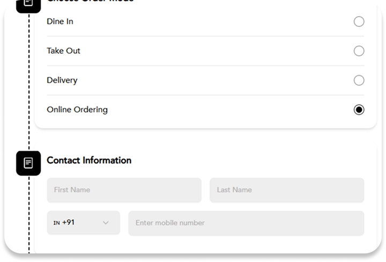Click the +91 dial code text
The height and width of the screenshot is (262, 386).
[x=69, y=222]
